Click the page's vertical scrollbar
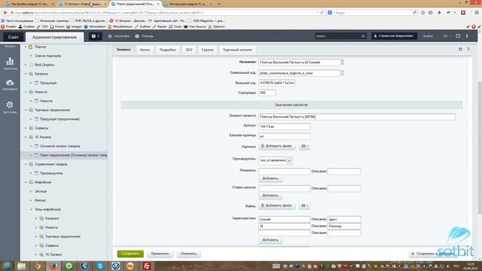The height and width of the screenshot is (271, 482). (x=480, y=148)
